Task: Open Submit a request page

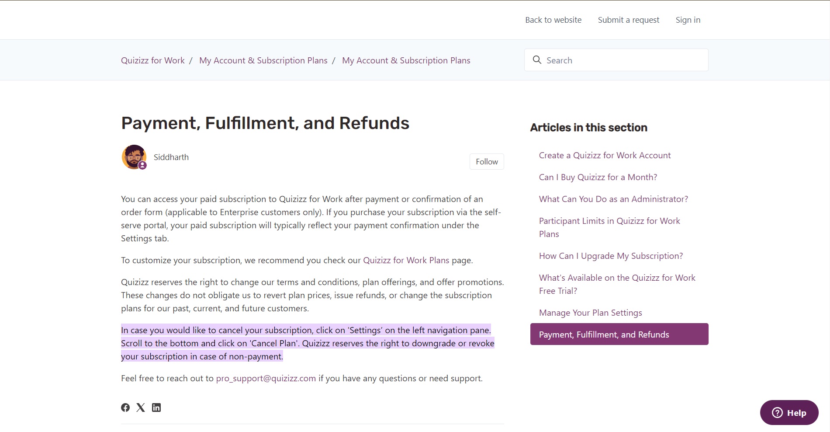Action: (x=628, y=20)
